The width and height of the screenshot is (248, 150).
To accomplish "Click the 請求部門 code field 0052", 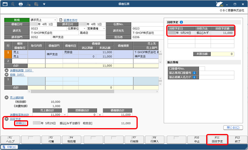I will 40,37.
